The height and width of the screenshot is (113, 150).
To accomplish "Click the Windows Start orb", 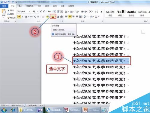I will pyautogui.click(x=4, y=110).
